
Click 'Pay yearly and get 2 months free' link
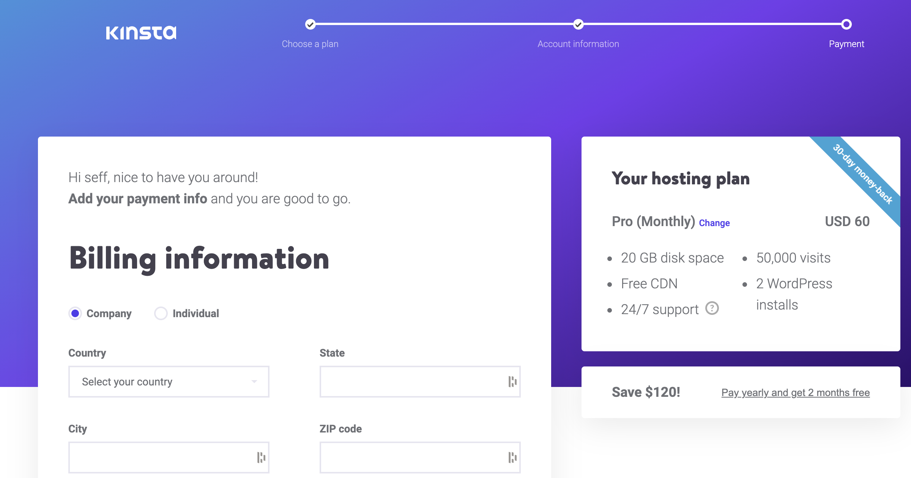point(795,393)
